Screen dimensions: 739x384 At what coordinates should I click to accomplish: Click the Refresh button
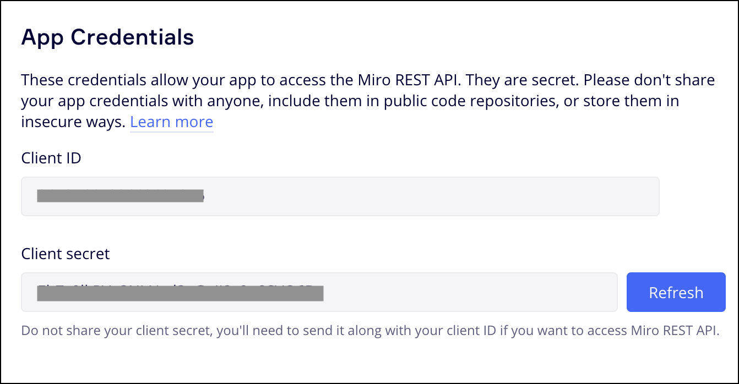(x=676, y=292)
